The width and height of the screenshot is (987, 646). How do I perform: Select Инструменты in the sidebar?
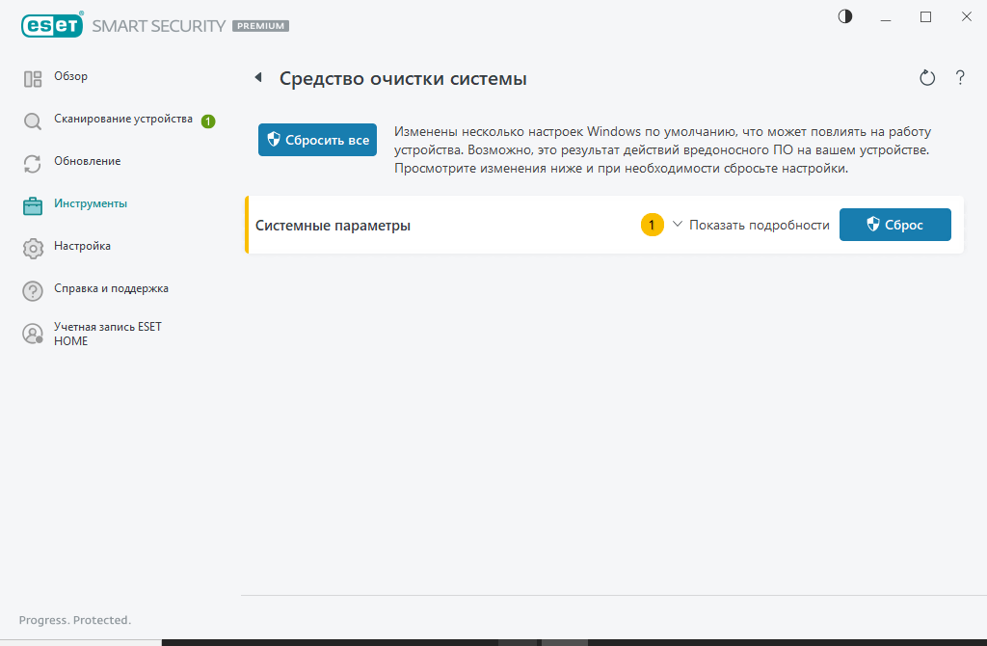[91, 203]
